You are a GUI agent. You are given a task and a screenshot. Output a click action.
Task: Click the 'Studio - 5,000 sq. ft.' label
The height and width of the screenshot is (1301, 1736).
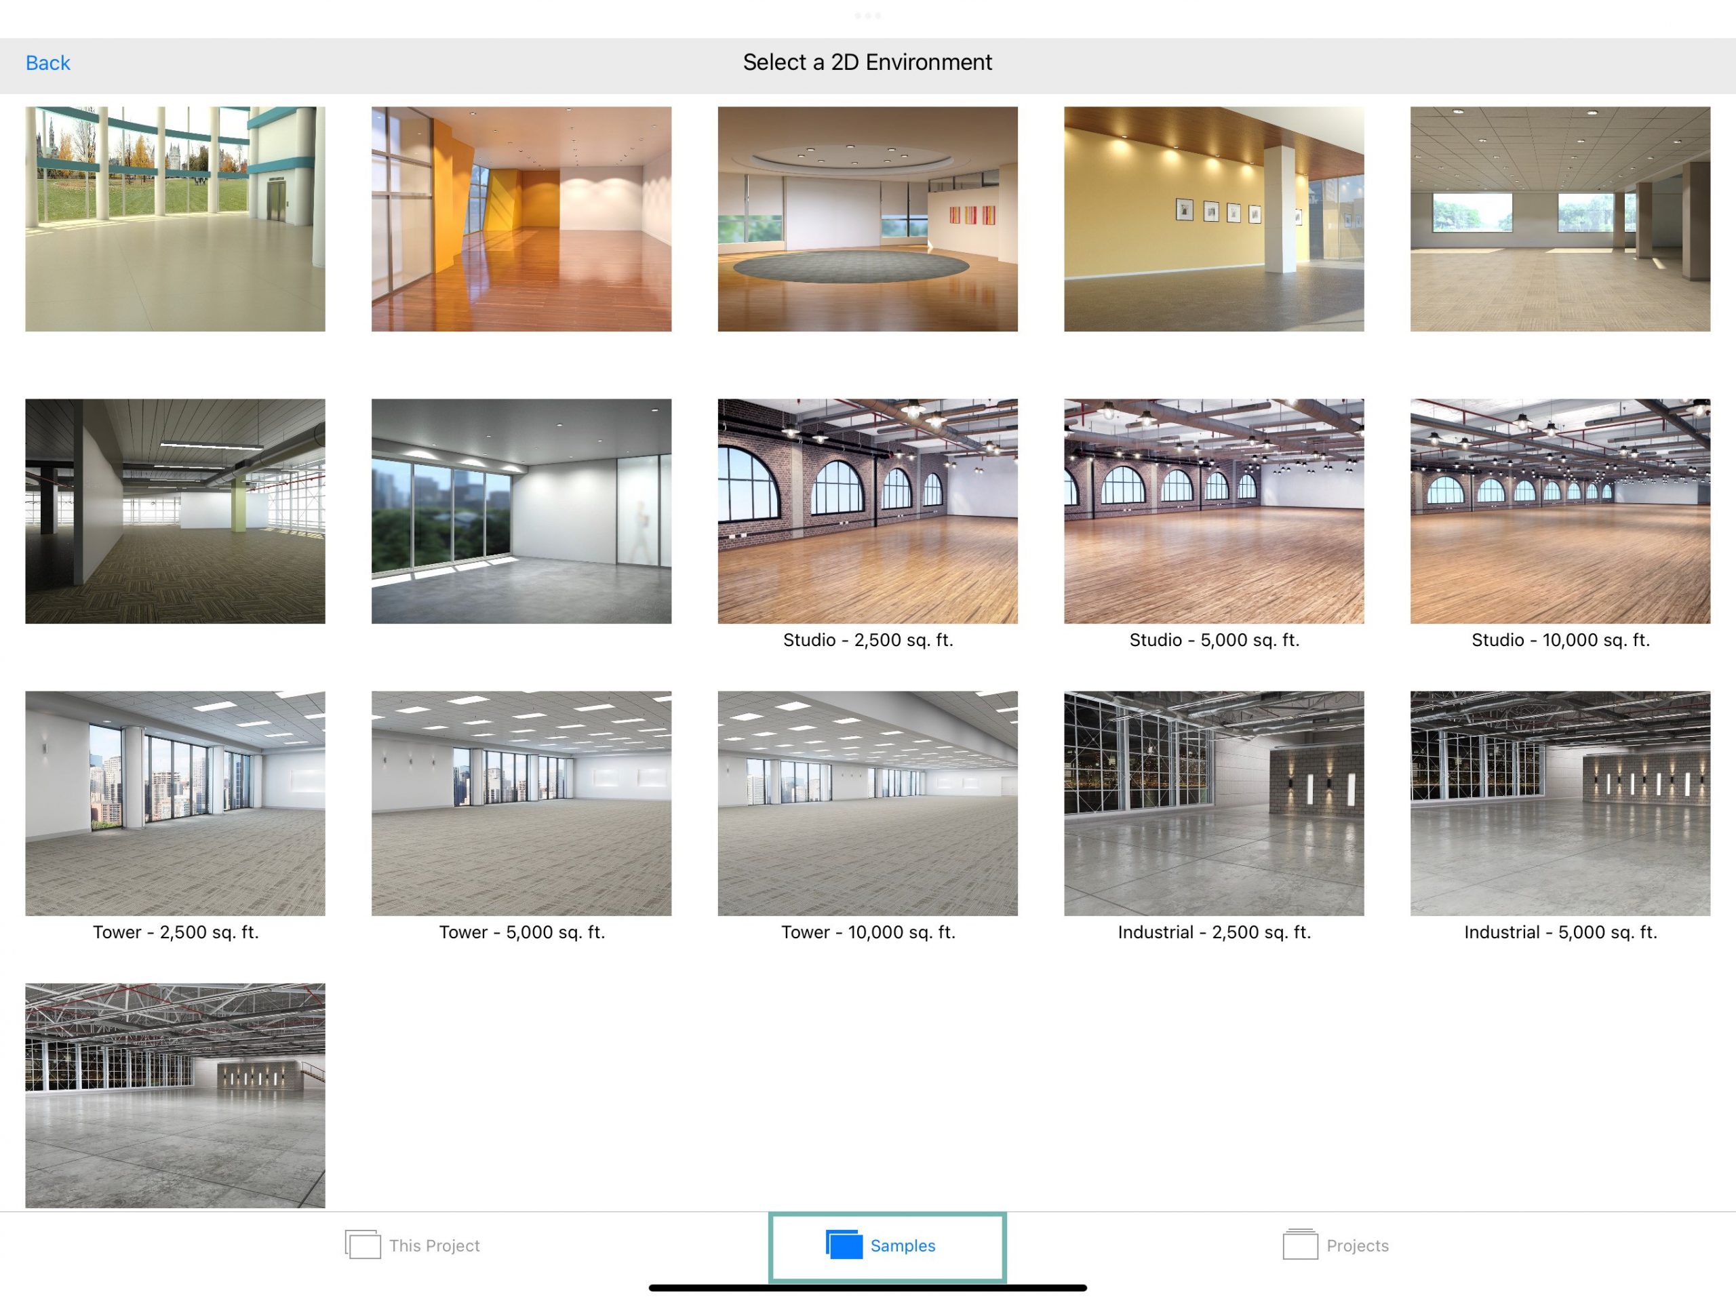(1214, 640)
